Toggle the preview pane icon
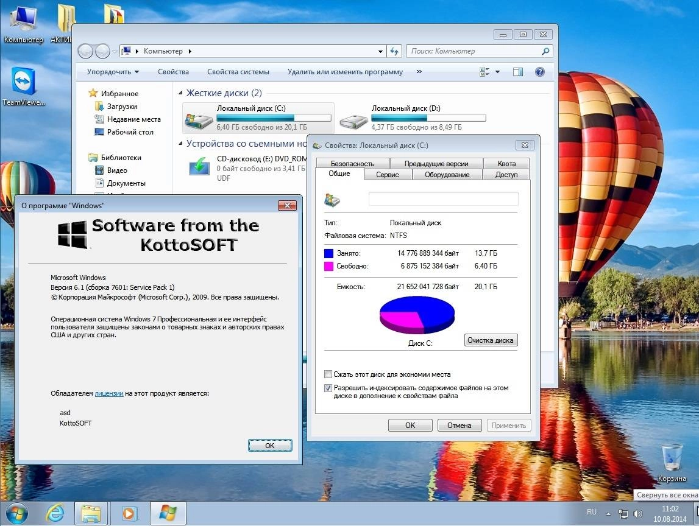Image resolution: width=699 pixels, height=526 pixels. (517, 72)
